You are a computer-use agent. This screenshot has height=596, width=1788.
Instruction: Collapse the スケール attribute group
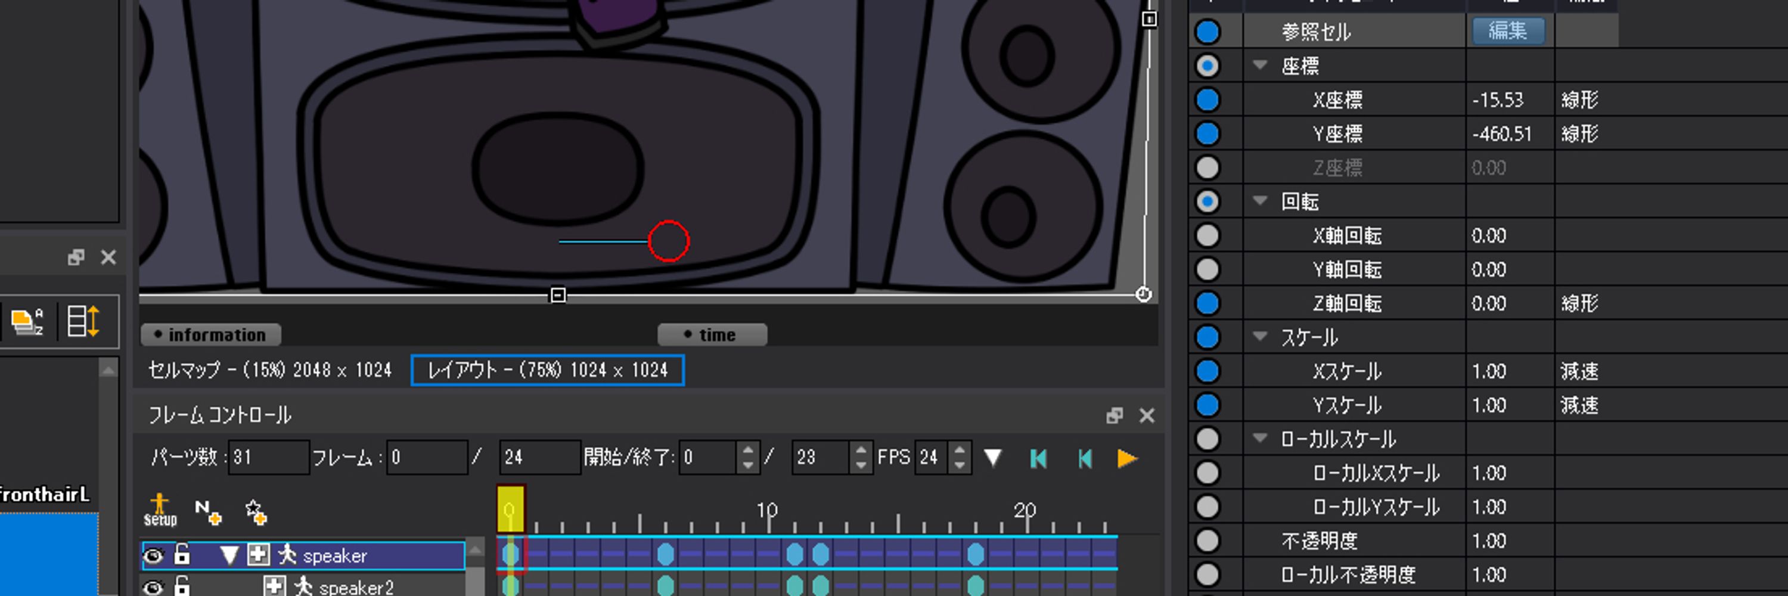tap(1261, 337)
